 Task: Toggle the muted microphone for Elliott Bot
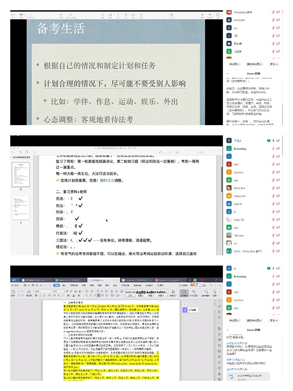coord(273,188)
